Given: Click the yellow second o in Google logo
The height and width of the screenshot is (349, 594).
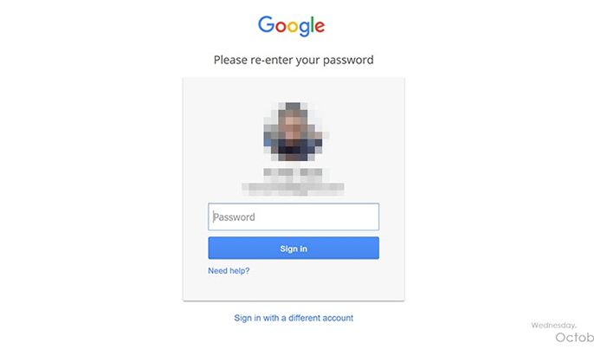Looking at the screenshot, I should 293,27.
